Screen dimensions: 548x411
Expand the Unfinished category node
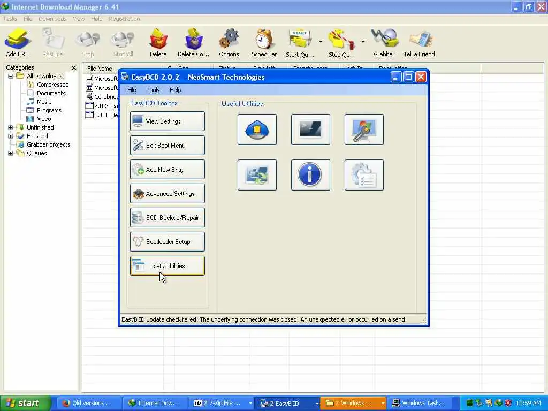11,127
